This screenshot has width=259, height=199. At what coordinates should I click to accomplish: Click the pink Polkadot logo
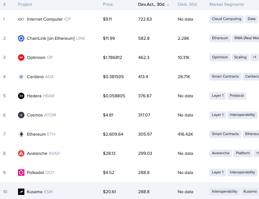21,173
